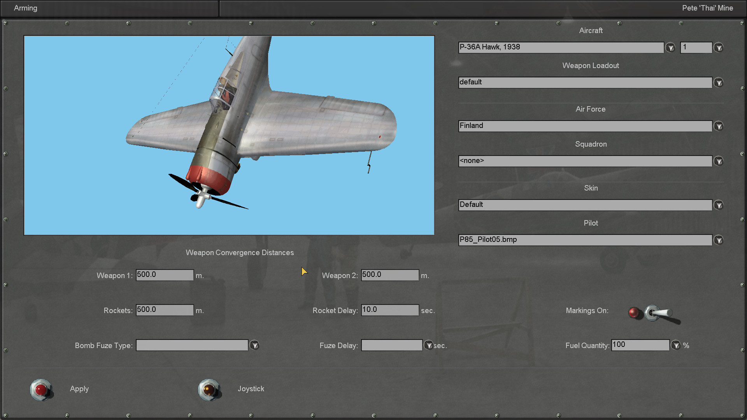Expand the Fuel Quantity dropdown
The image size is (747, 420).
(676, 345)
